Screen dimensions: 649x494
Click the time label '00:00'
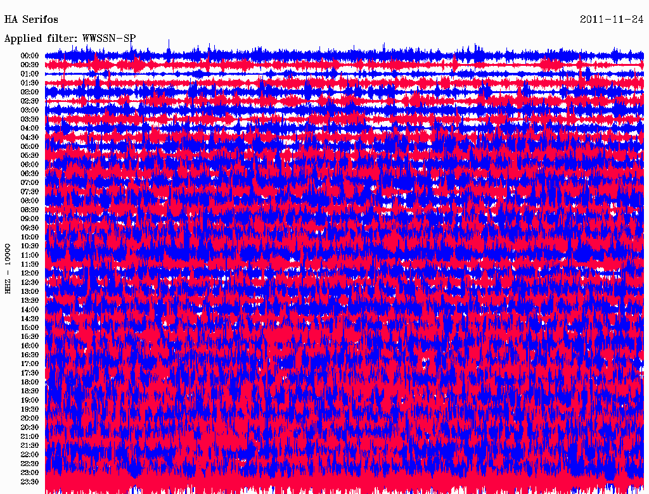[30, 56]
